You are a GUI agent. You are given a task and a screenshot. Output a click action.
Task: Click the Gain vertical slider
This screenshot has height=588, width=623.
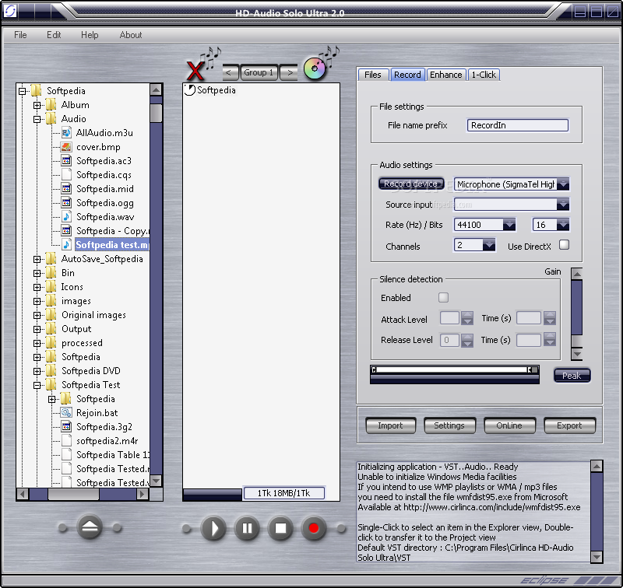point(576,314)
